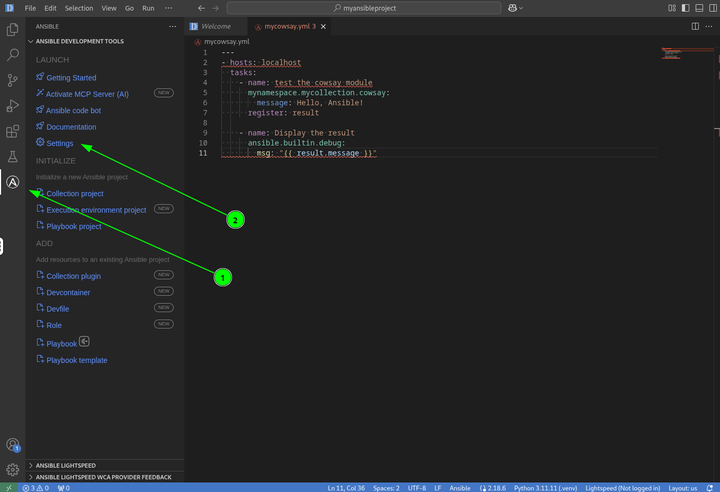
Task: Click the split editor right icon
Action: [x=696, y=26]
